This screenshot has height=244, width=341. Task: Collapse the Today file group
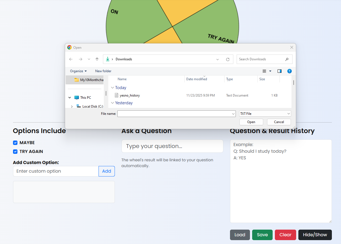coord(112,88)
